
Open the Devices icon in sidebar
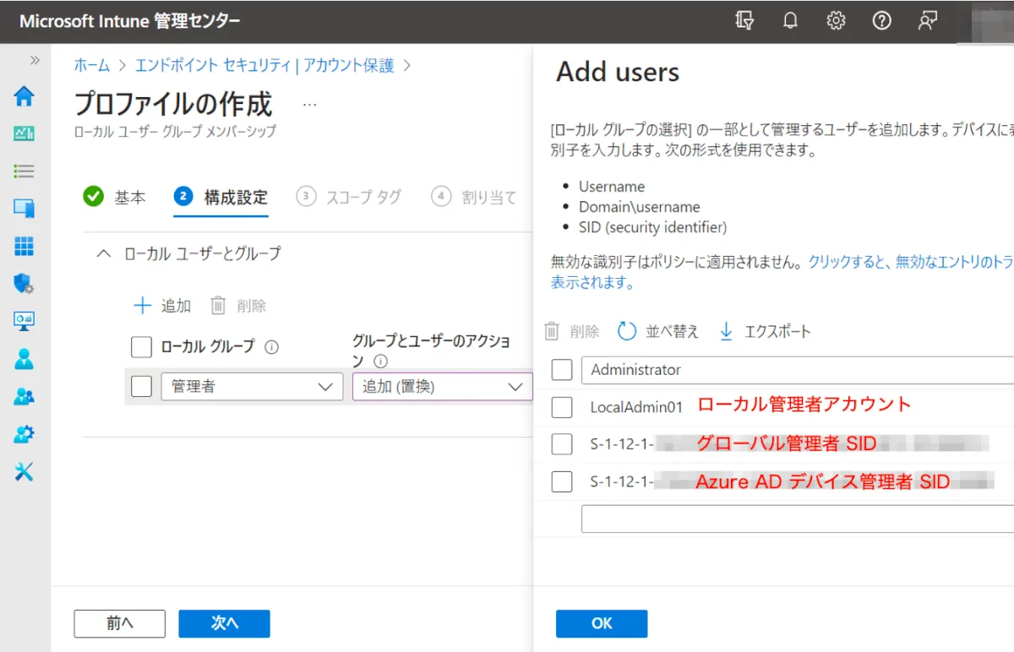[x=24, y=208]
